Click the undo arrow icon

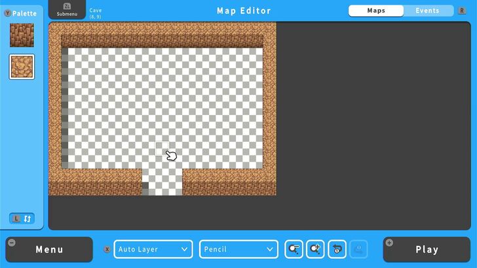(337, 249)
